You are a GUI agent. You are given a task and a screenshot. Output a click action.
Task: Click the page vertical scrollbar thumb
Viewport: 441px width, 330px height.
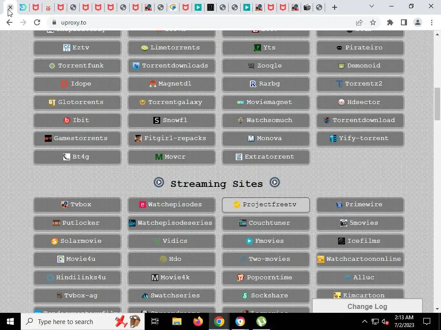coord(438,104)
